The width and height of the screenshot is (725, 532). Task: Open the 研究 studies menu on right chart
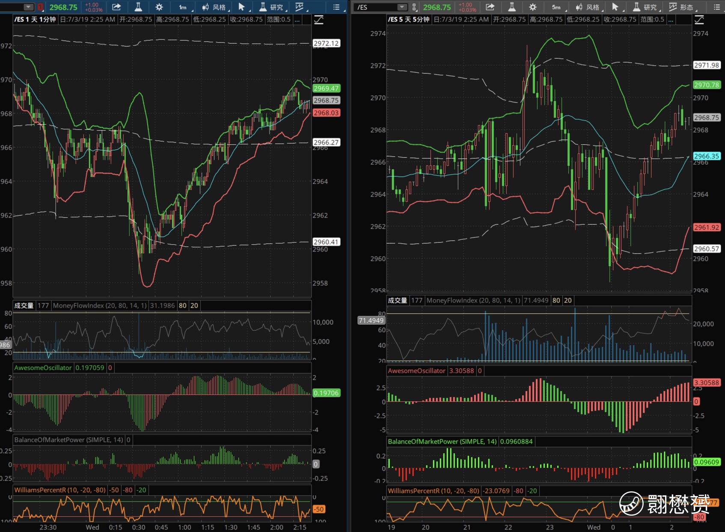[x=645, y=7]
